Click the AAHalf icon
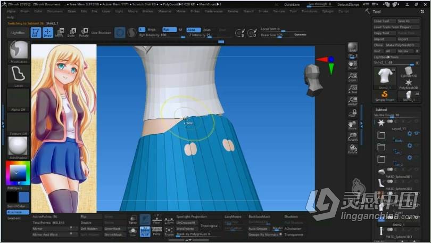Image resolution: width=431 pixels, height=243 pixels. point(352,101)
